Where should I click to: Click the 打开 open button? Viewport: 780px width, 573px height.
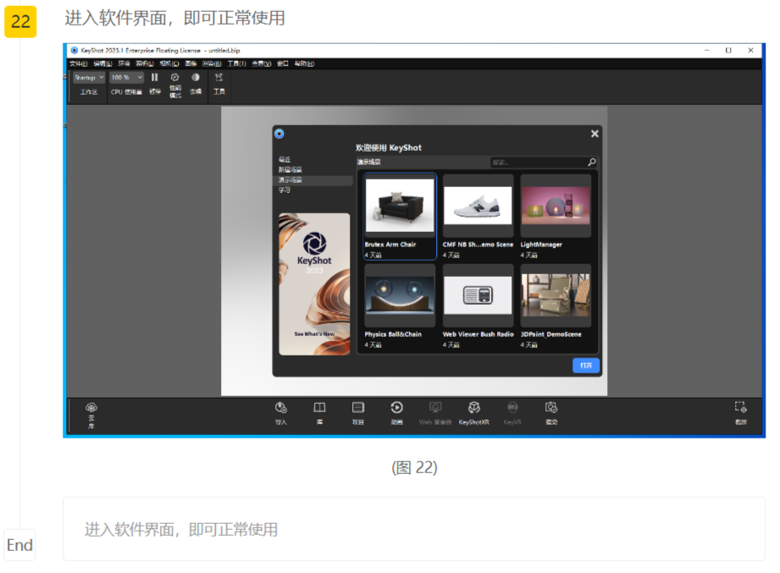pos(586,366)
